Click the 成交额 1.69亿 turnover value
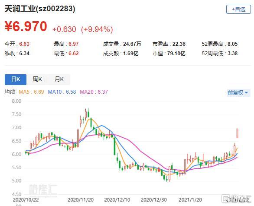Viewport: 254px width, 206px height. (121, 54)
